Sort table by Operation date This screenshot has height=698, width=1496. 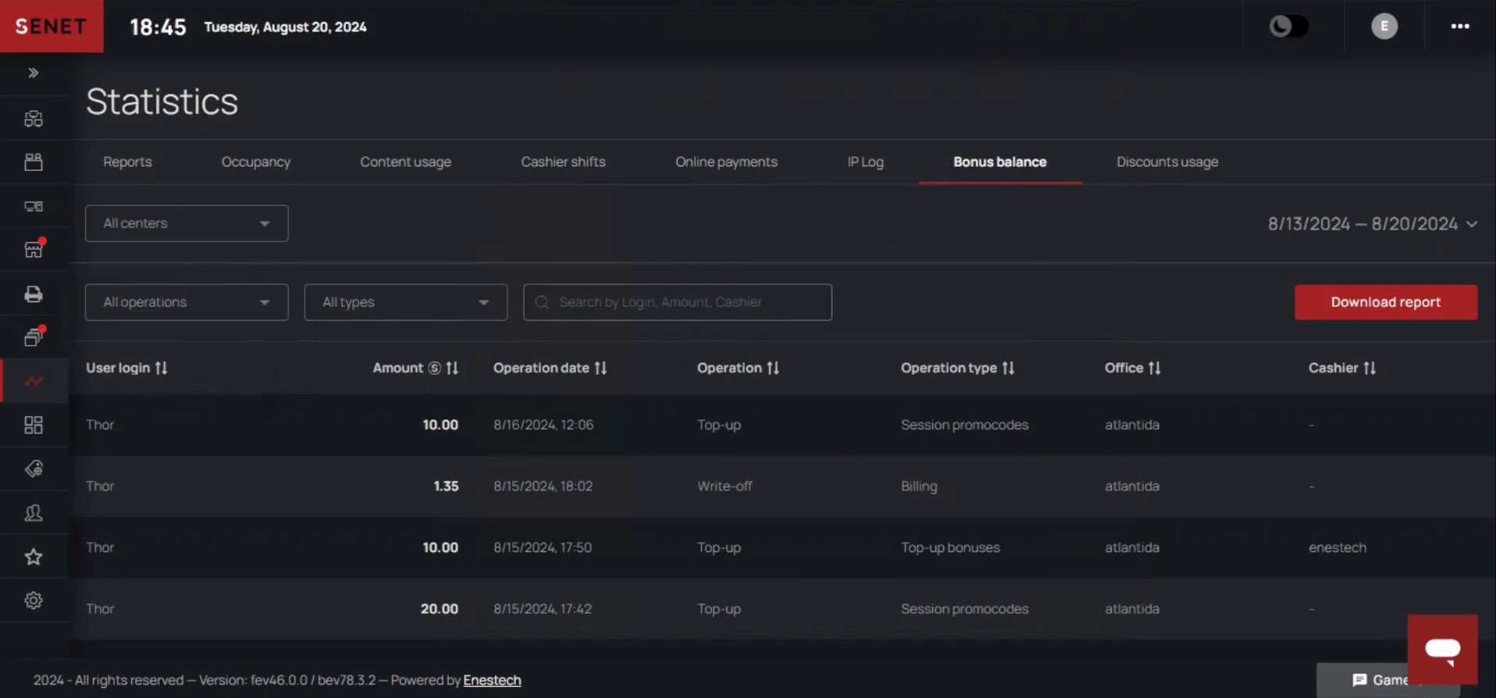point(600,368)
